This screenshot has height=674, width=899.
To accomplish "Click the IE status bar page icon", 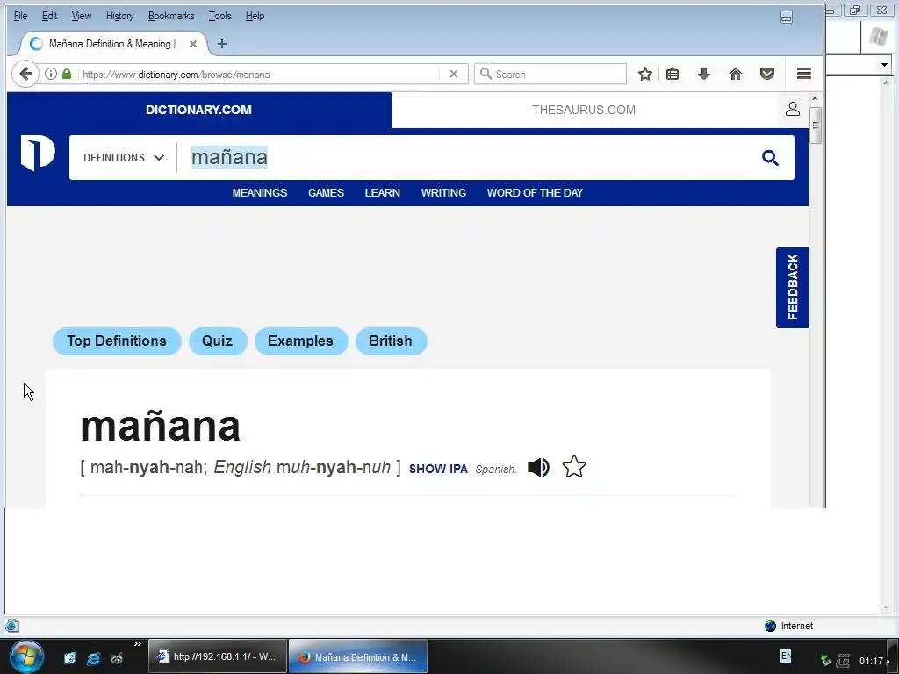I will 12,626.
